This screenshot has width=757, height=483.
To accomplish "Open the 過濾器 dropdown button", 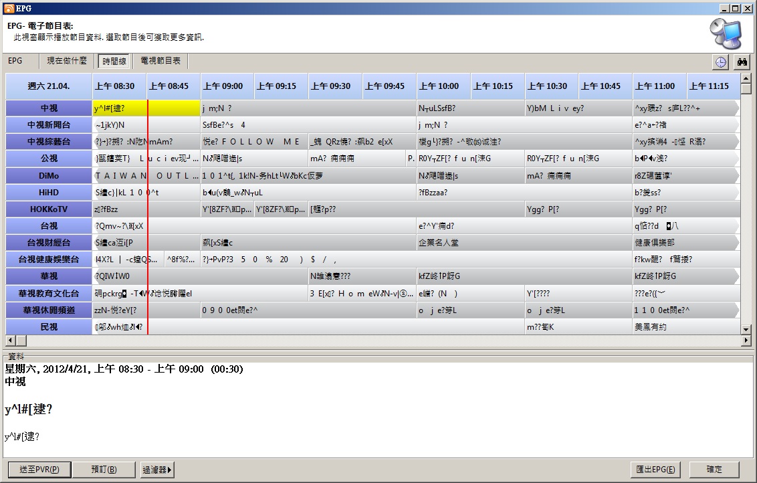I will [157, 470].
